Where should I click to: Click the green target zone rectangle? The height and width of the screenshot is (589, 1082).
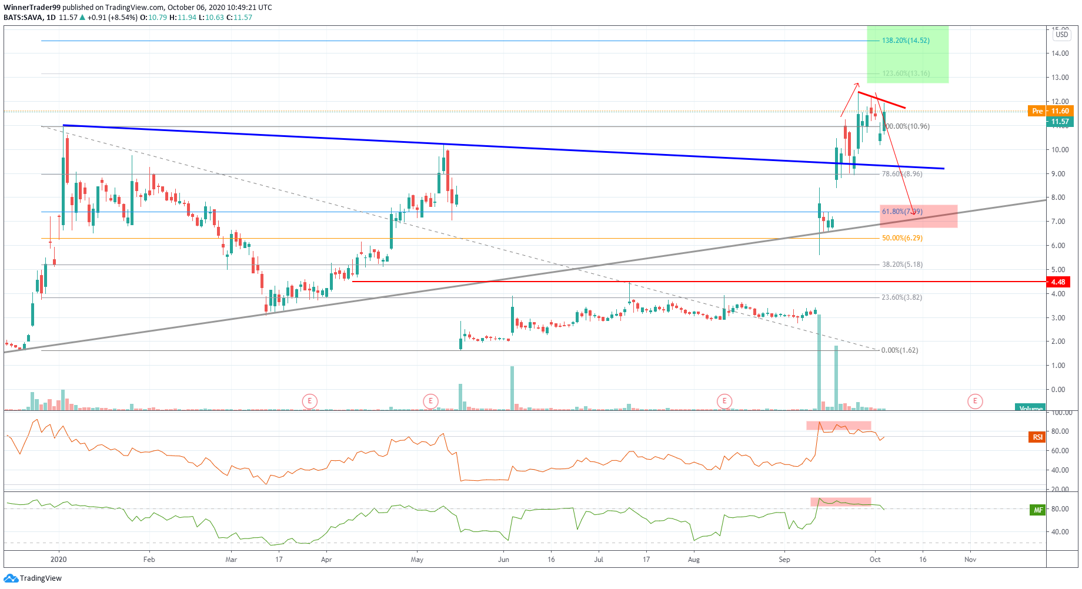pyautogui.click(x=907, y=54)
